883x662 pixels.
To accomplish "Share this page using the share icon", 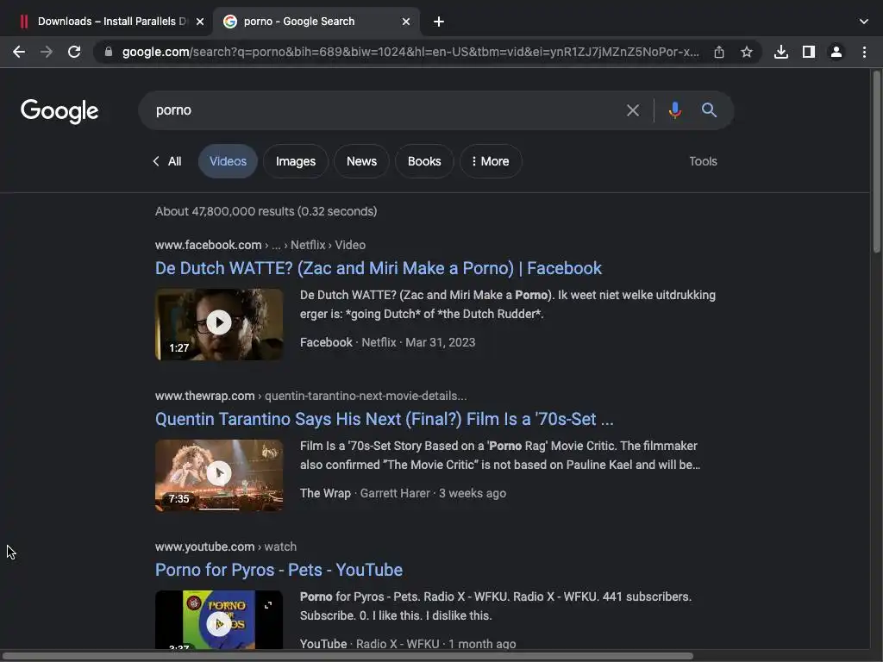I will 719,52.
